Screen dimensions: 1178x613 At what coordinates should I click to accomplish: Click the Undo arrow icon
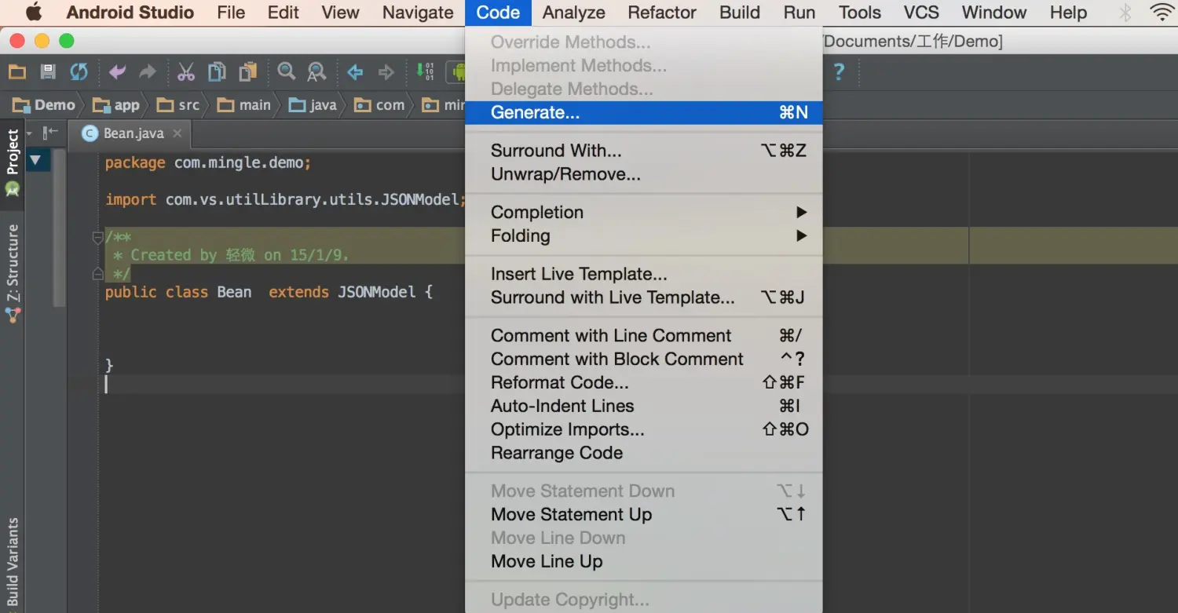[117, 72]
